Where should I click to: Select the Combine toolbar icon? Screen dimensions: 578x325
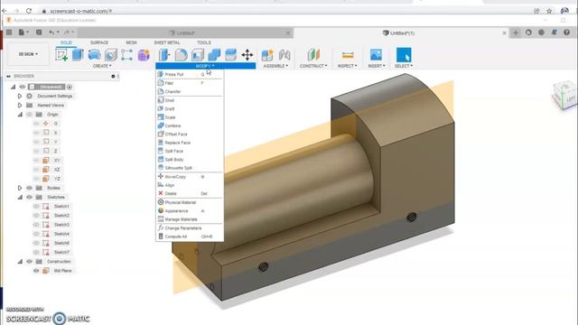214,55
